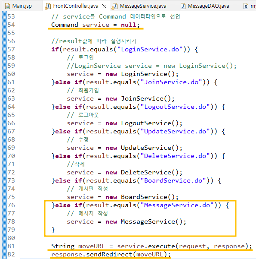Click the "LogoutService.do" string literal
Viewport: 256px width, 259px height.
pos(175,107)
